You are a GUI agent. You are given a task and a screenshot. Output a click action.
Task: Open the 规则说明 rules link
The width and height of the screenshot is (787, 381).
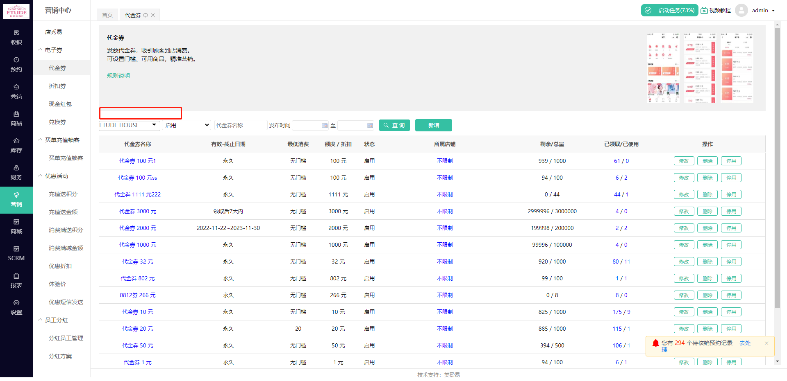click(118, 75)
